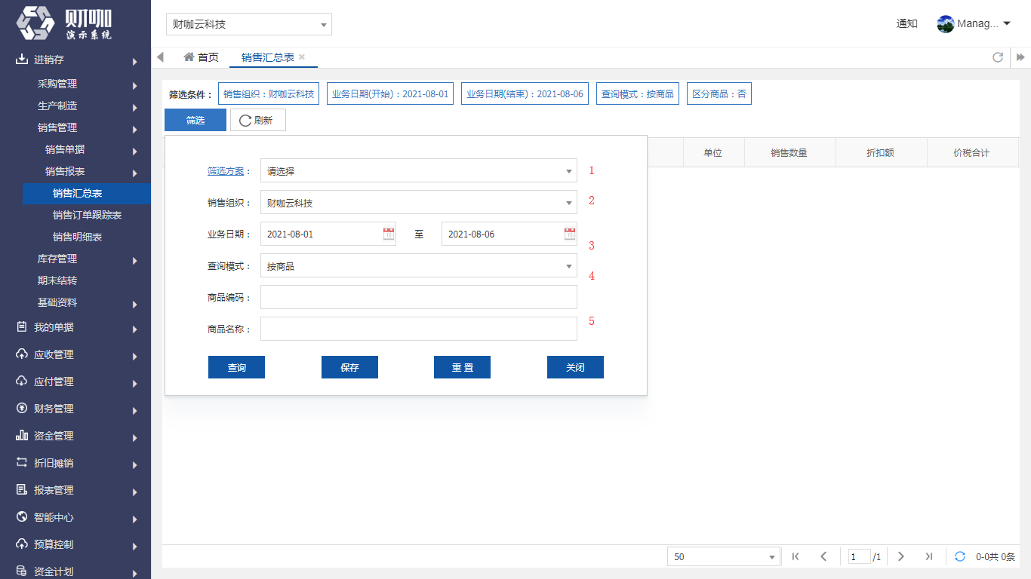Open the 查询模式 dropdown

[x=419, y=266]
